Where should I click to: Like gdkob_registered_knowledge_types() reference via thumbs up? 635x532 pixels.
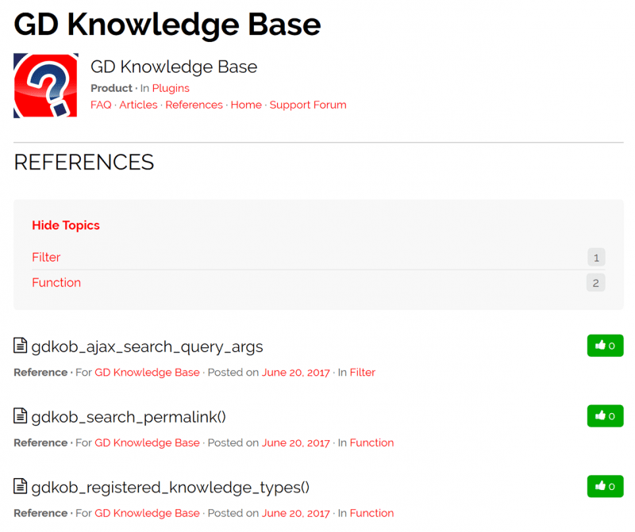pyautogui.click(x=605, y=486)
